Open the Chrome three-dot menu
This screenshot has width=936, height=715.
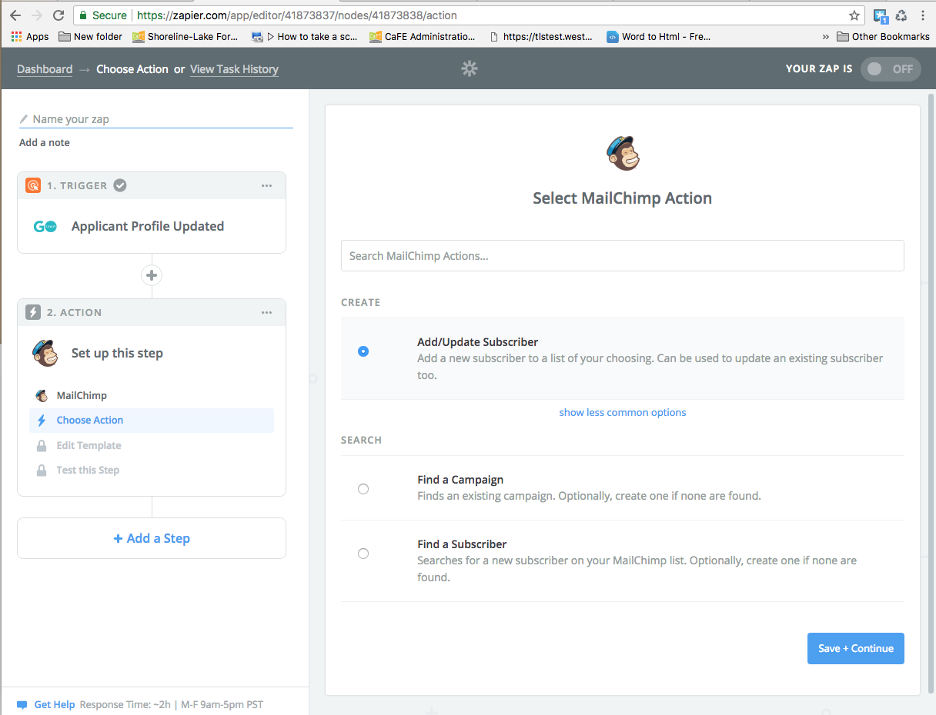point(922,15)
